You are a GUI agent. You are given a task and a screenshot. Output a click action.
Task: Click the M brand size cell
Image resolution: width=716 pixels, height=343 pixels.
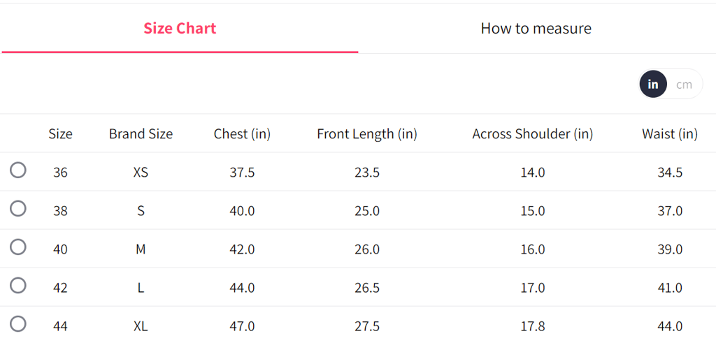(141, 249)
